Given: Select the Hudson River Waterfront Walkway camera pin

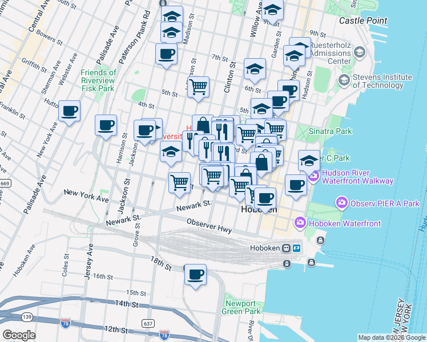Looking at the screenshot, I should point(314,176).
